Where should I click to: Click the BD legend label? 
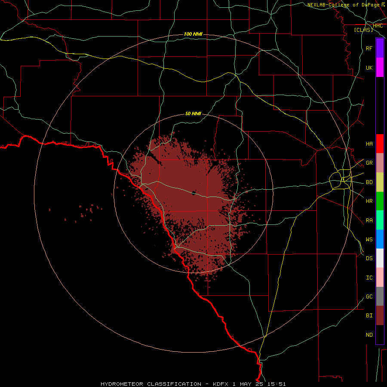pos(369,182)
